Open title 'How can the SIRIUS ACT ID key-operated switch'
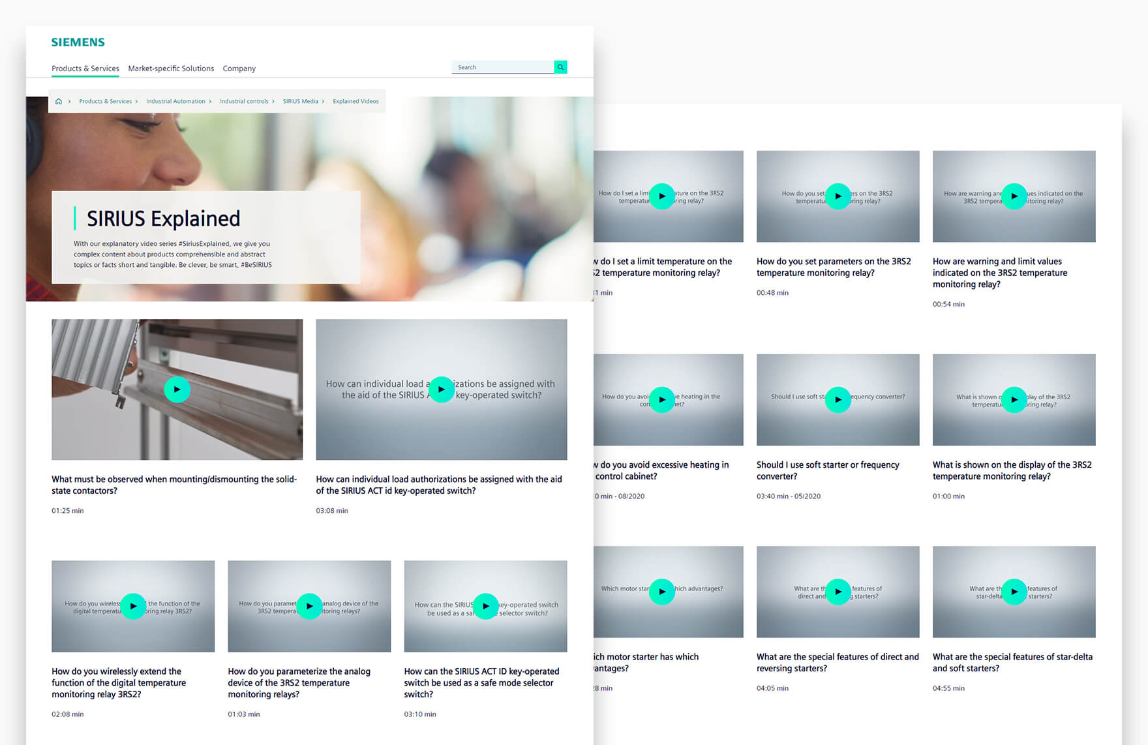Screen dimensions: 1148x745 point(481,682)
